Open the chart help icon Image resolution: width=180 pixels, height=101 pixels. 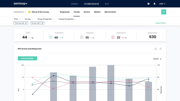point(161,49)
